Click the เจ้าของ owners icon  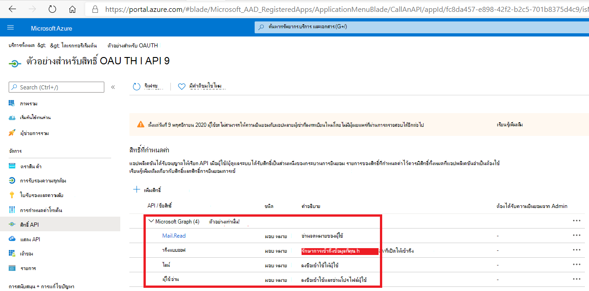pos(12,253)
